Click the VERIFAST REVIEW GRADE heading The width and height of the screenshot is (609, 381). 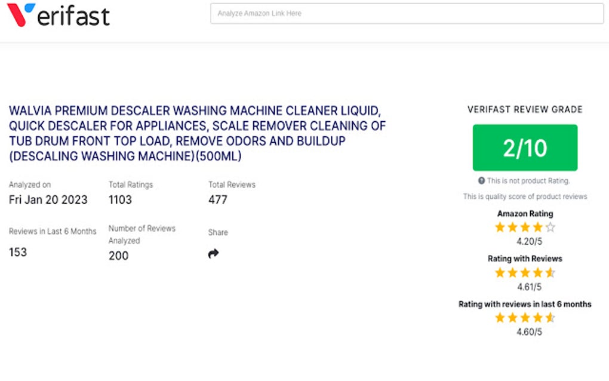tap(525, 109)
